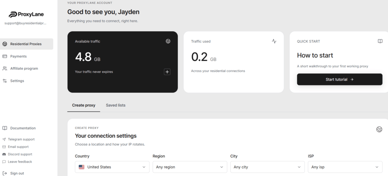The height and width of the screenshot is (176, 388).
Task: Open the Country dropdown
Action: (112, 167)
